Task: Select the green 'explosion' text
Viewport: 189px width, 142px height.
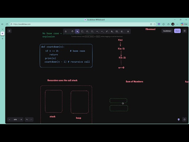Action: [x=48, y=37]
